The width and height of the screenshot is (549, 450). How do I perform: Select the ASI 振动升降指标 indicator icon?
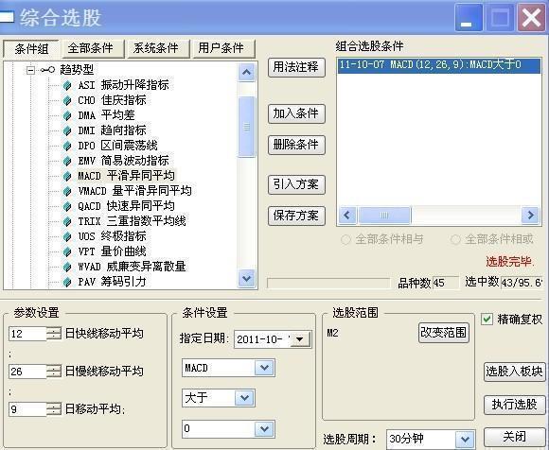point(67,85)
